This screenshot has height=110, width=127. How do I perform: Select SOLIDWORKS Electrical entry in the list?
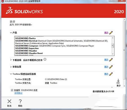coord(62,42)
